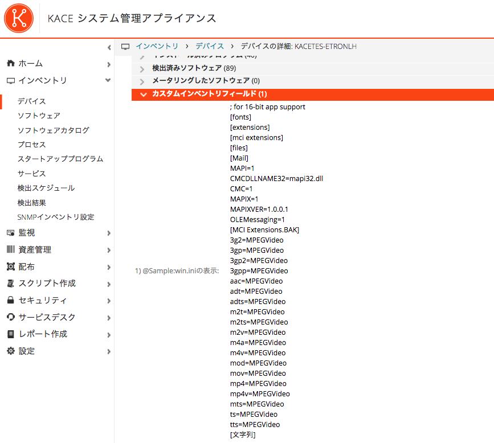Click the サービスデスク headset icon
Screen dimensions: 494x443
pyautogui.click(x=11, y=317)
